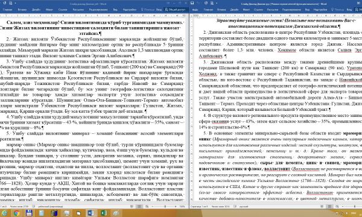Open quick access customize dropdown in right window
362x217 pixels.
[217, 3]
